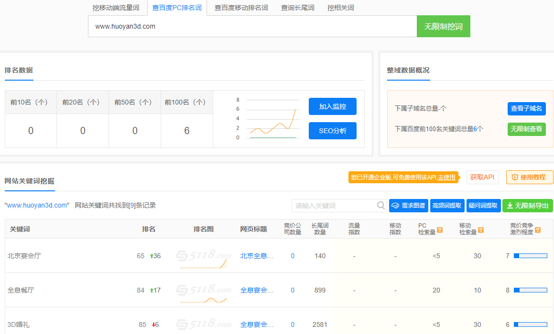The width and height of the screenshot is (554, 334).
Task: Click the 疑问词提取 button
Action: [483, 206]
